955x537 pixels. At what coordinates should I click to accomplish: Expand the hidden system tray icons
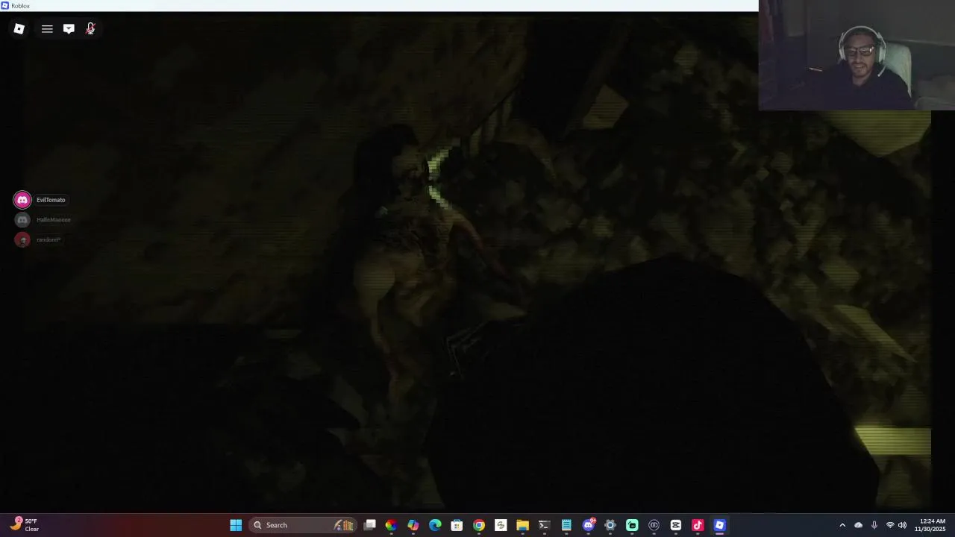[x=842, y=525]
